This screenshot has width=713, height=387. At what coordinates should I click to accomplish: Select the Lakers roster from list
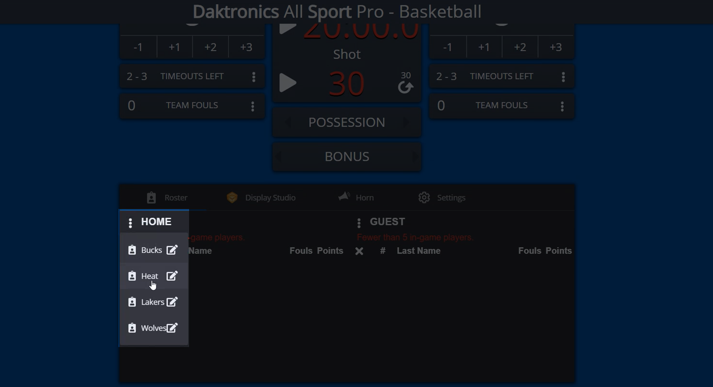(153, 302)
